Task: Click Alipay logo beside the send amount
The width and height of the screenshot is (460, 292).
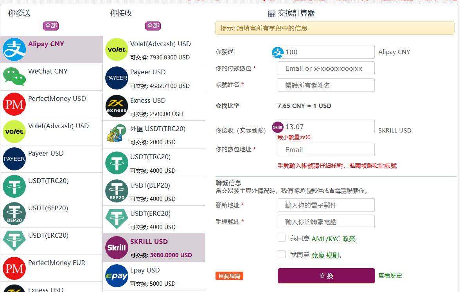Action: pos(278,52)
